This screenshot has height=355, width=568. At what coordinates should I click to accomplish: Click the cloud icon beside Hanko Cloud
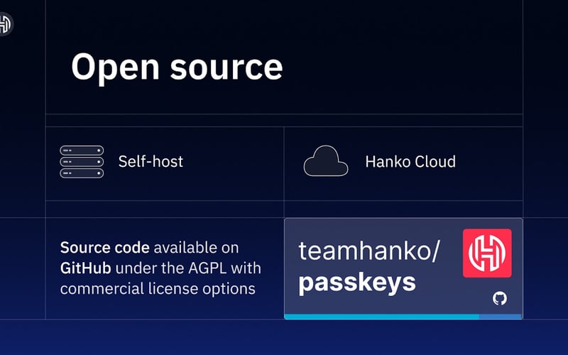pos(326,161)
